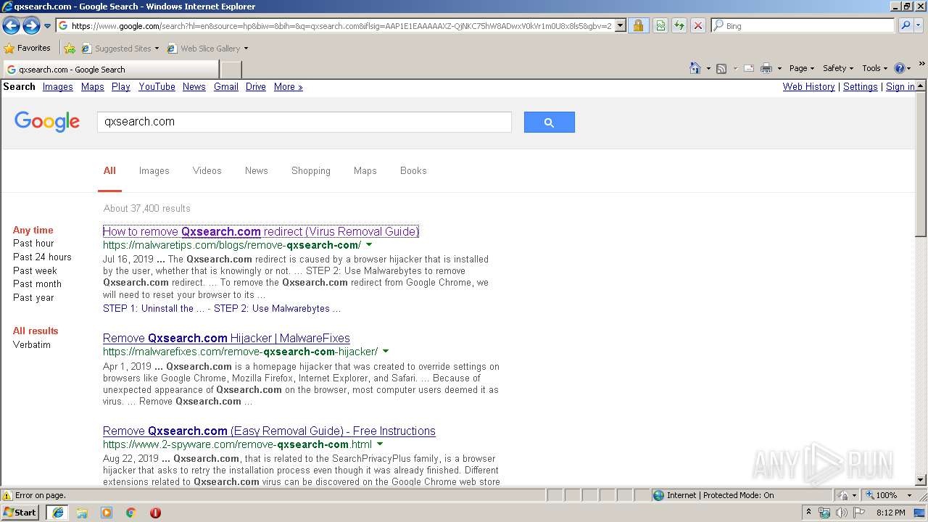Viewport: 928px width, 522px height.
Task: Open the search provider dropdown arrow
Action: (919, 26)
